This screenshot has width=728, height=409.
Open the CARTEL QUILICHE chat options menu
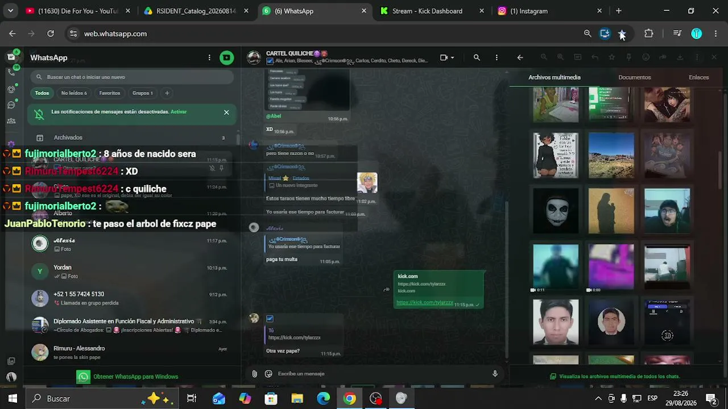pos(497,57)
